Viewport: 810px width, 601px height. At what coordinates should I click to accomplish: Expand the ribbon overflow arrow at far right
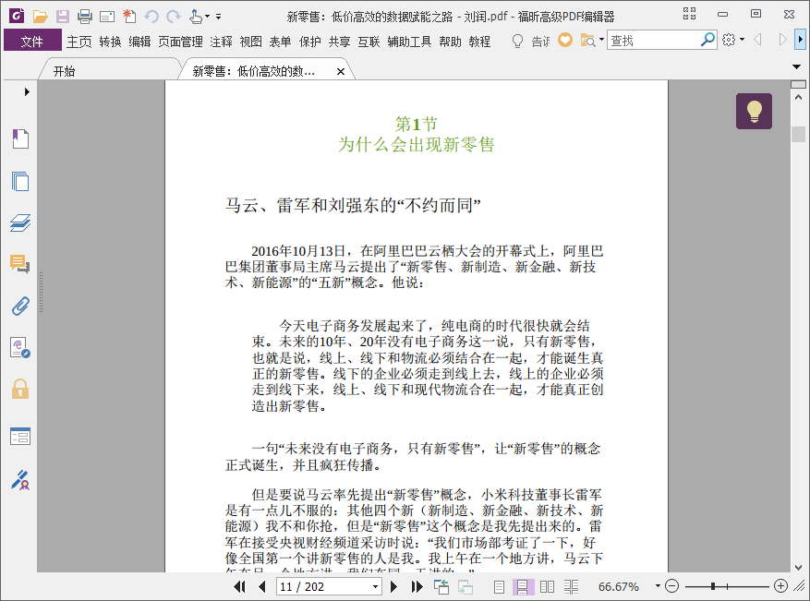point(800,40)
